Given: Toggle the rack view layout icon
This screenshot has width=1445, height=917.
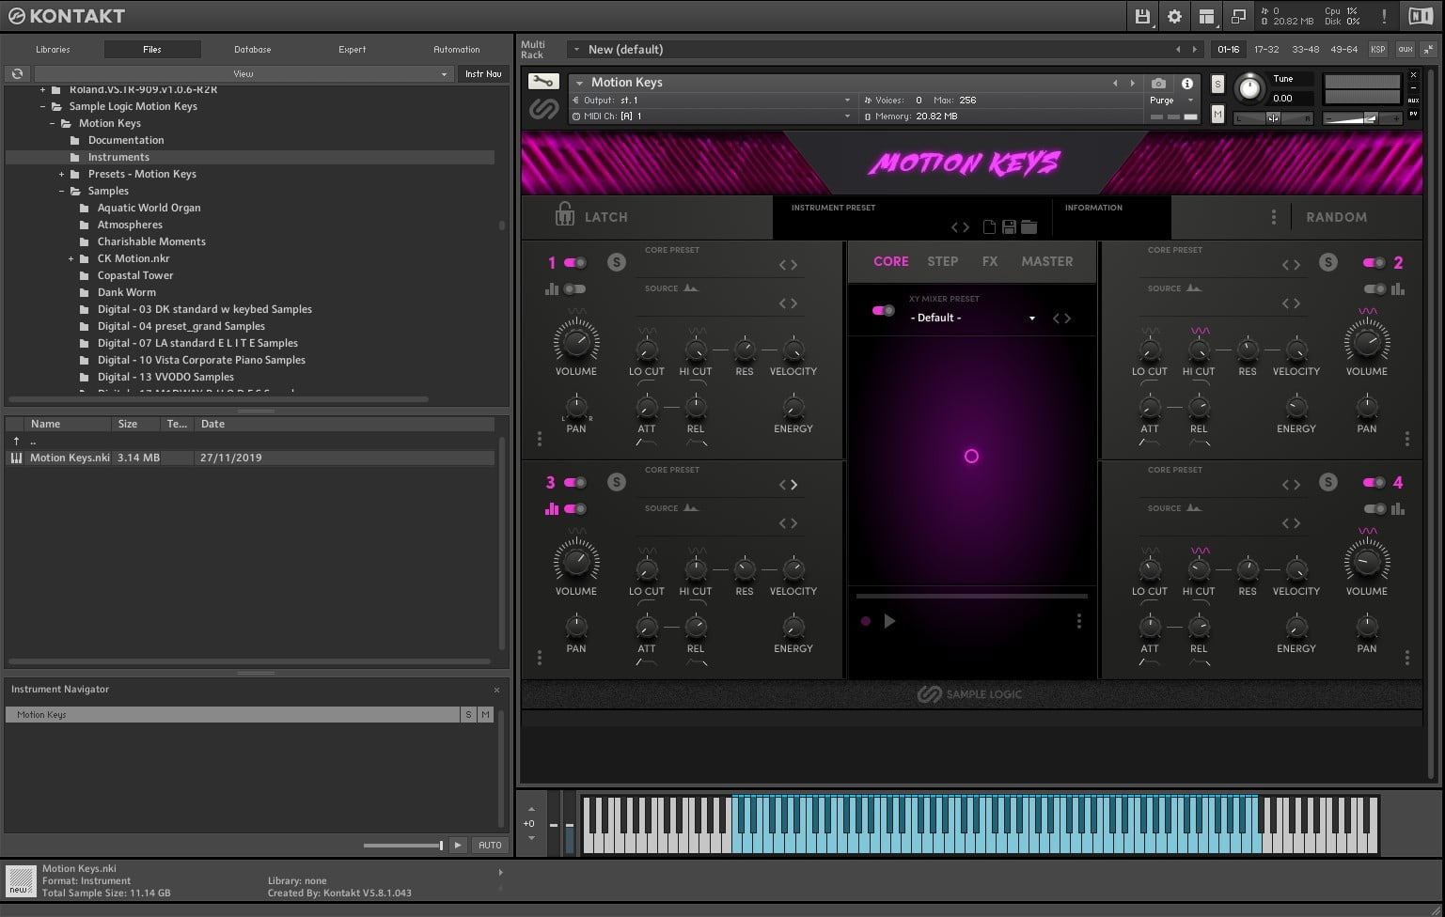Looking at the screenshot, I should [1206, 16].
